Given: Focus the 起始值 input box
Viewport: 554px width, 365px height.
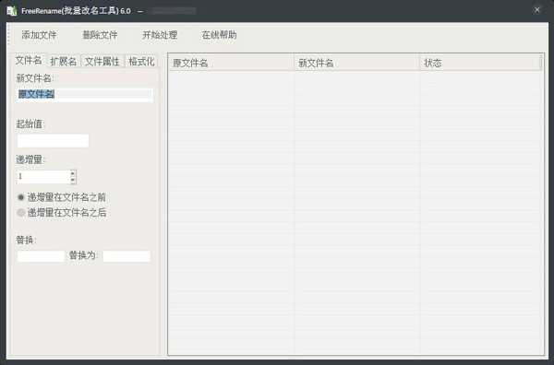Looking at the screenshot, I should click(x=53, y=140).
